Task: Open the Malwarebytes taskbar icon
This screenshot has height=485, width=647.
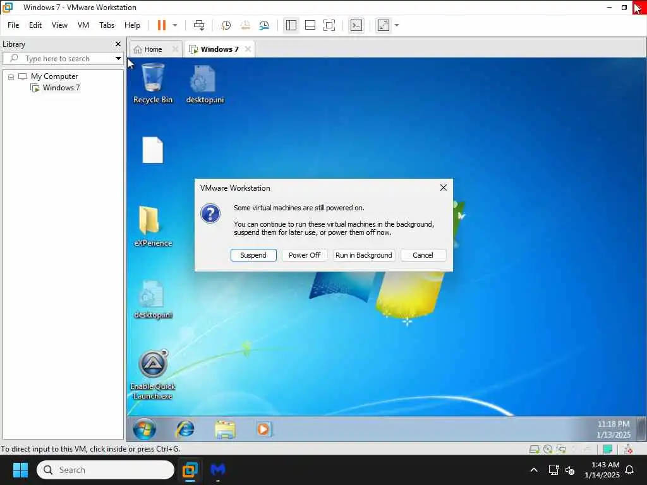Action: point(218,470)
